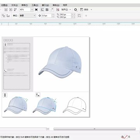This screenshot has height=140, width=140.
Task: Click the first small cap with blue curve
Action: coord(16,105)
